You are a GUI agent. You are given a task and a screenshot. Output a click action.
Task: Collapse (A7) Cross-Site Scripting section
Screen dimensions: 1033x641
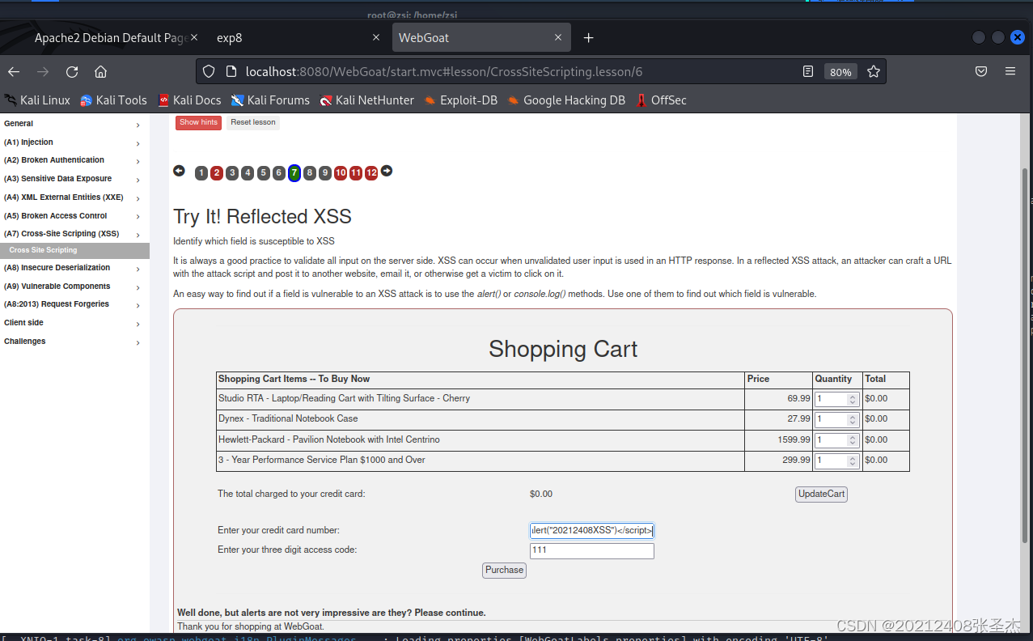pyautogui.click(x=74, y=234)
